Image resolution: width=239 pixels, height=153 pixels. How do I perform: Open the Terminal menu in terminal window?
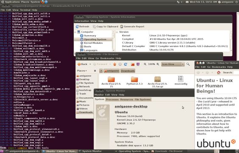(x=25, y=10)
